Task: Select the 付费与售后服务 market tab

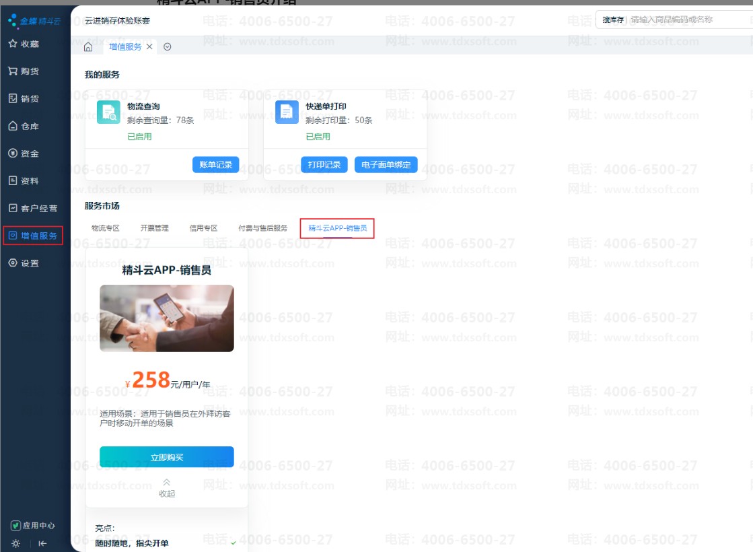Action: click(262, 228)
